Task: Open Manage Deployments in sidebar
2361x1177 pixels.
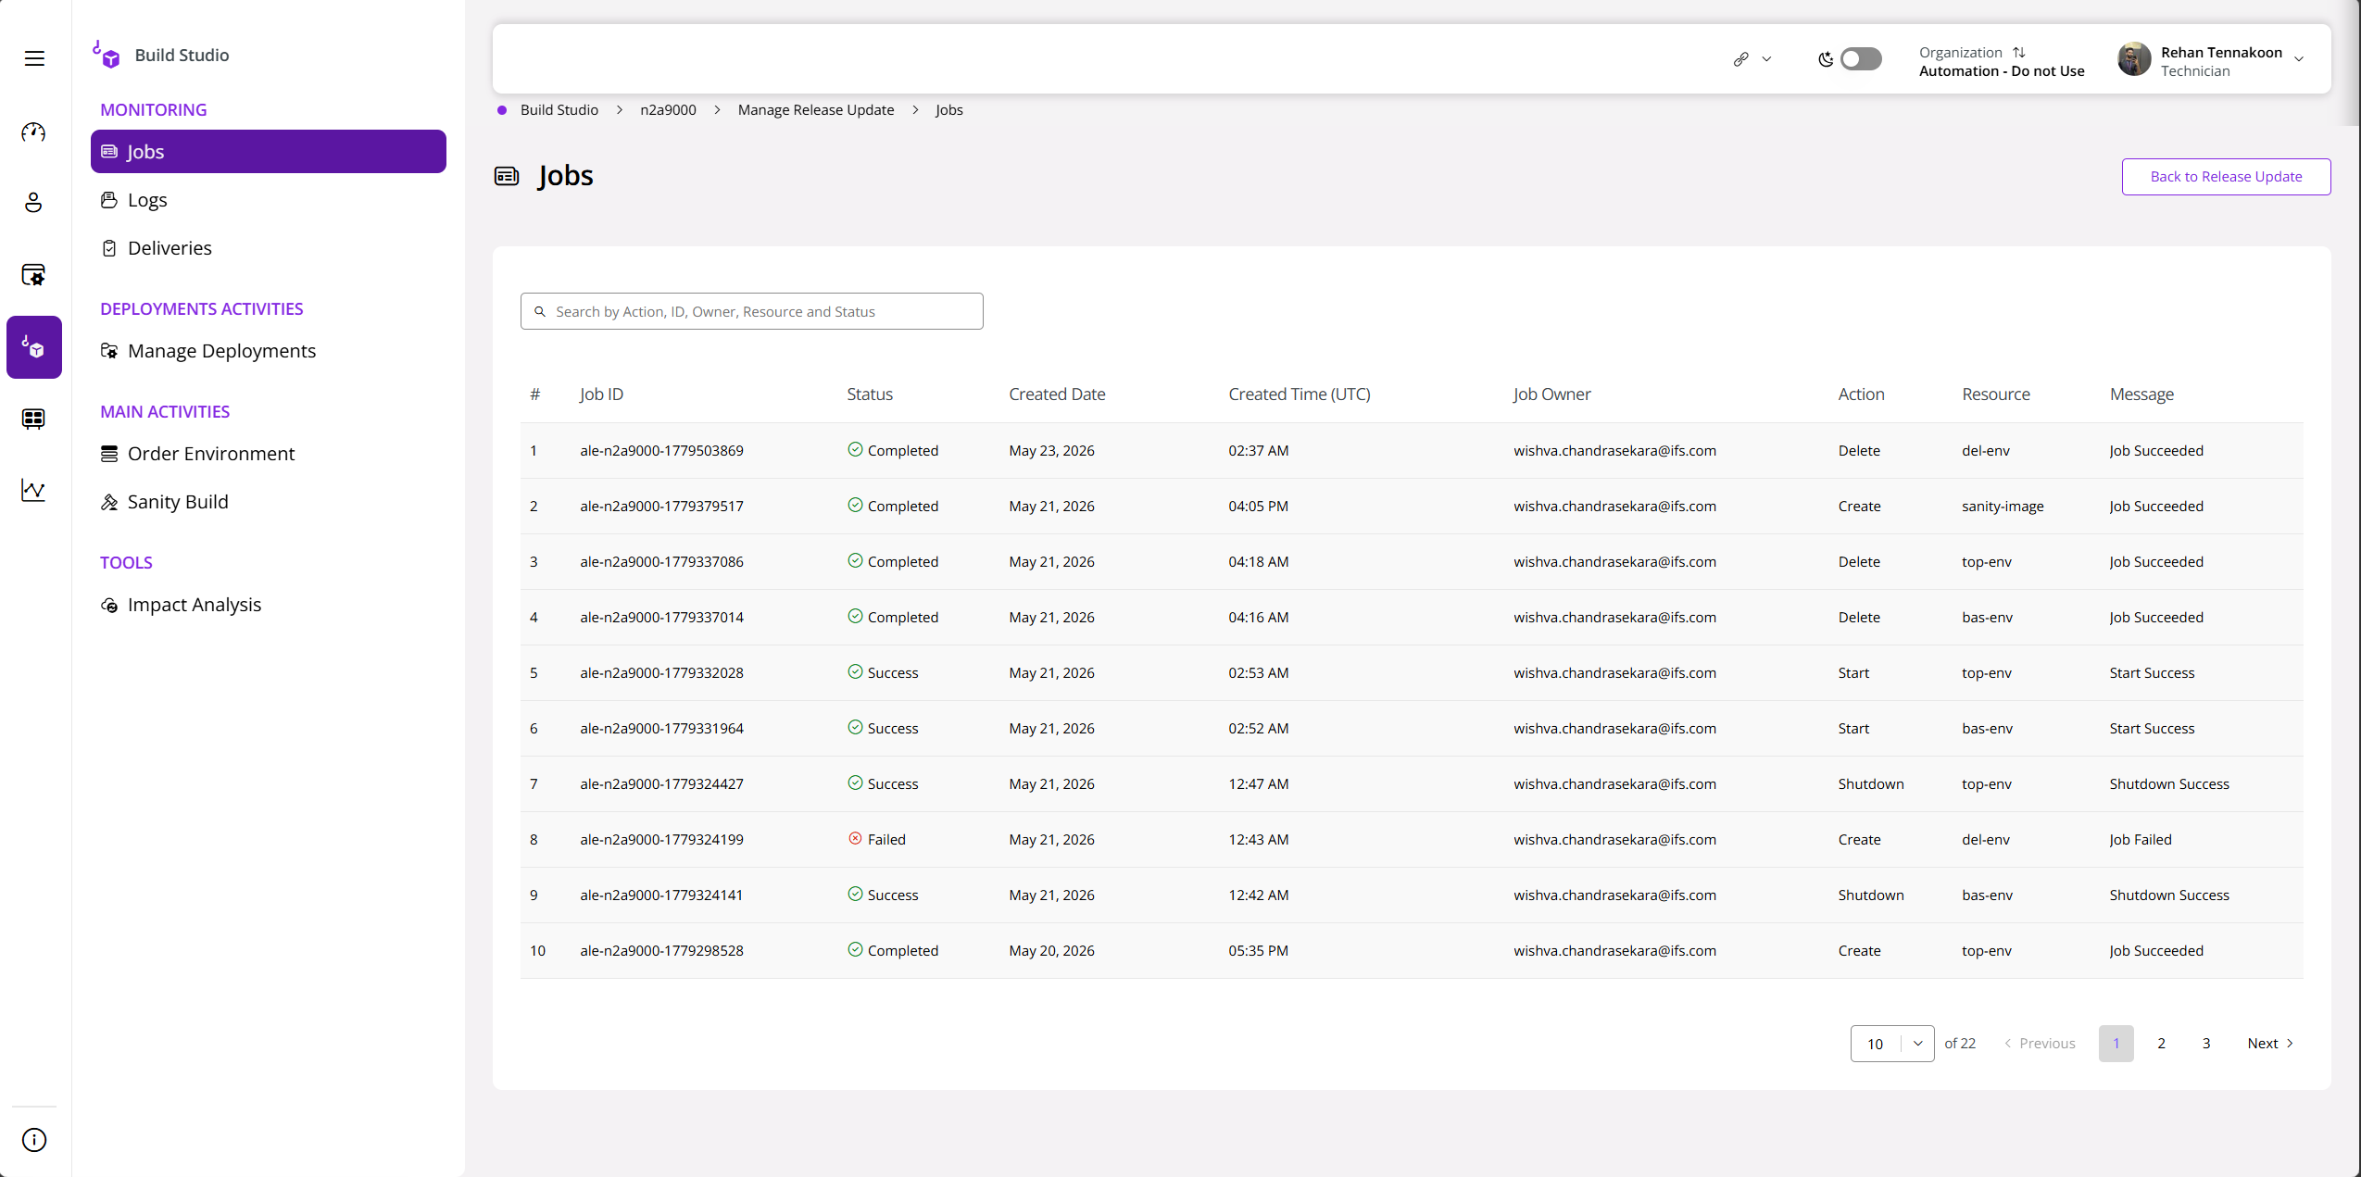Action: pos(221,351)
